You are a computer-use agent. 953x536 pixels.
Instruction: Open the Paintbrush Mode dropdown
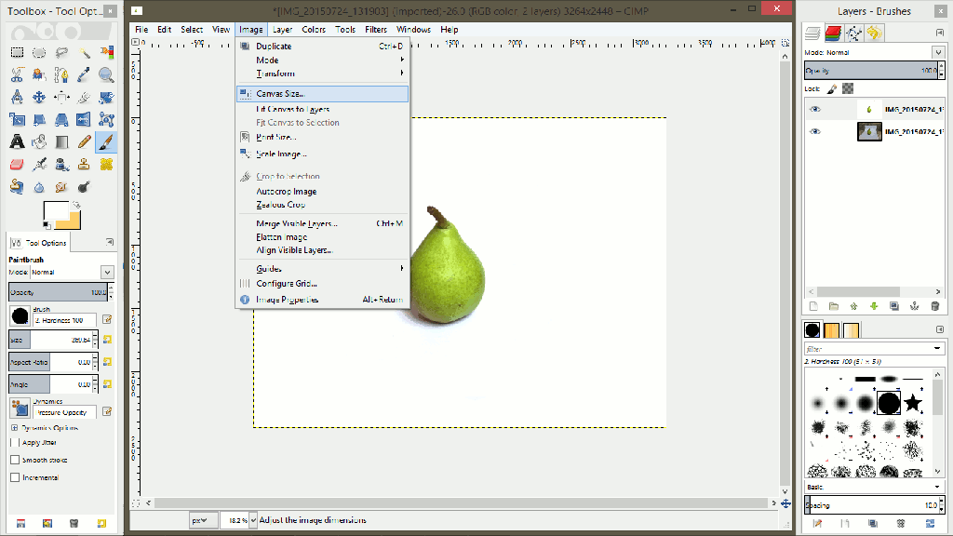pos(107,273)
